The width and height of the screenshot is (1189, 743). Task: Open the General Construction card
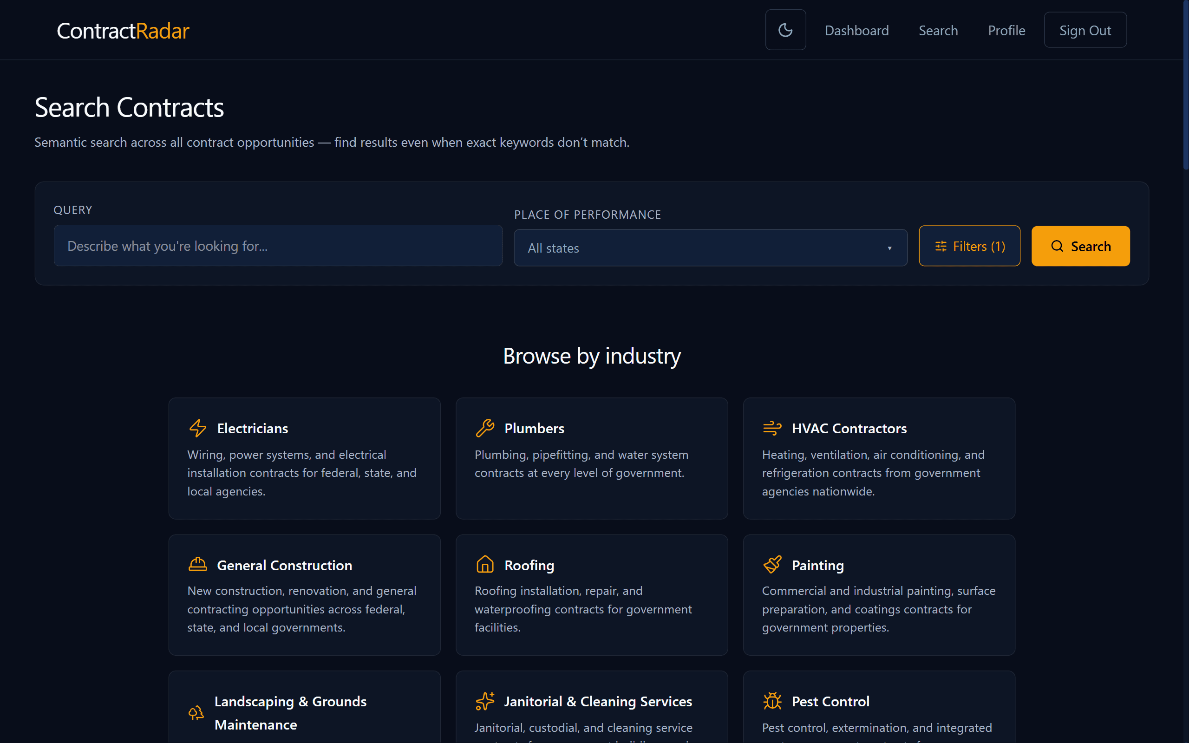pyautogui.click(x=304, y=595)
